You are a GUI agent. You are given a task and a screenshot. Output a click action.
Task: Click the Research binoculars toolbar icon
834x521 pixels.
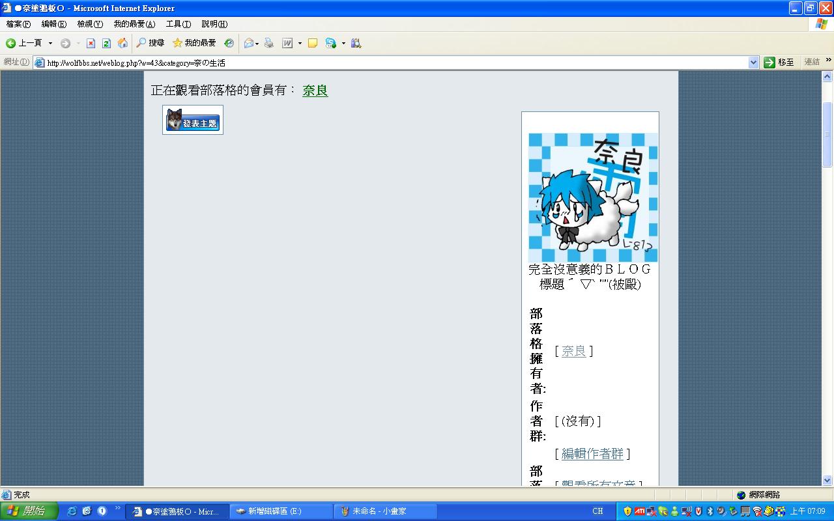(356, 43)
